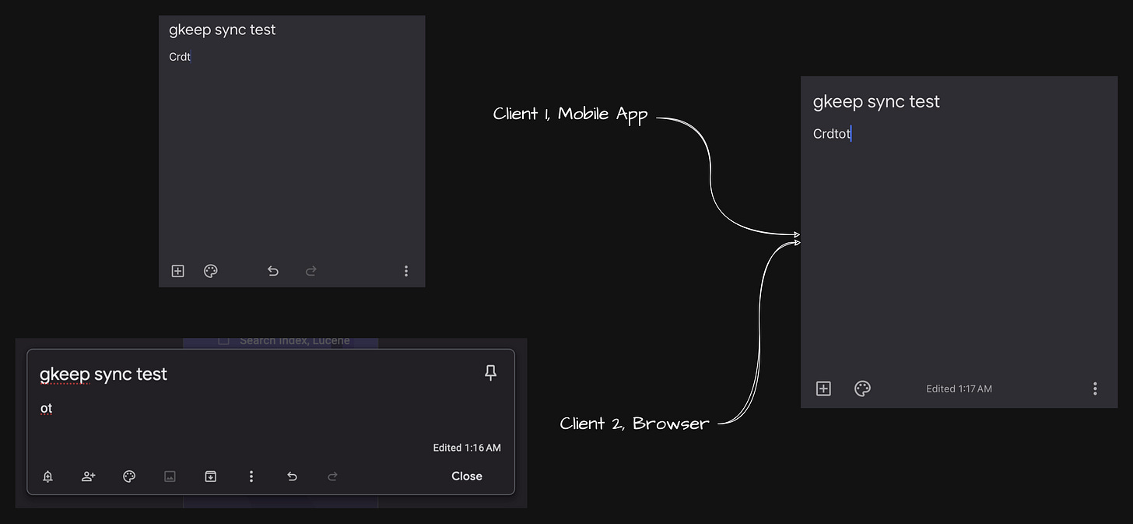1133x524 pixels.
Task: Archive the browser note
Action: (210, 477)
